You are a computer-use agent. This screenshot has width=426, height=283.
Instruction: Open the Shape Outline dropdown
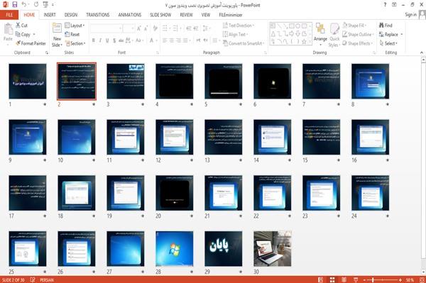[x=358, y=34]
